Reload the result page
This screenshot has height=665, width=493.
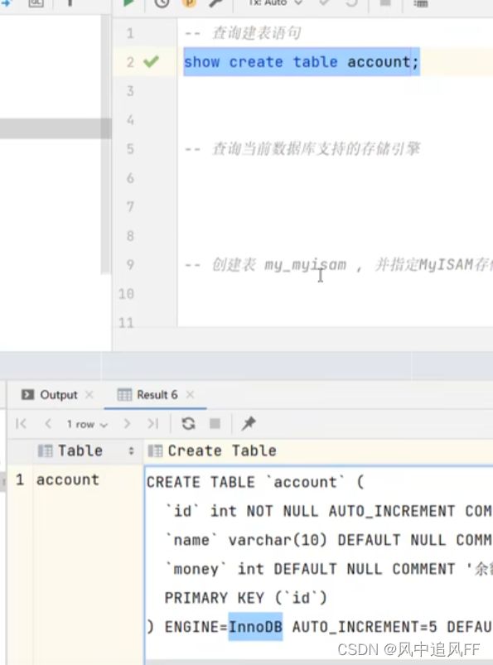coord(188,423)
